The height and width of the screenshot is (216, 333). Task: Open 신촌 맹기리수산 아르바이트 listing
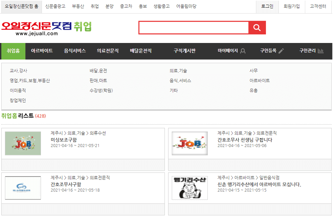point(259,185)
